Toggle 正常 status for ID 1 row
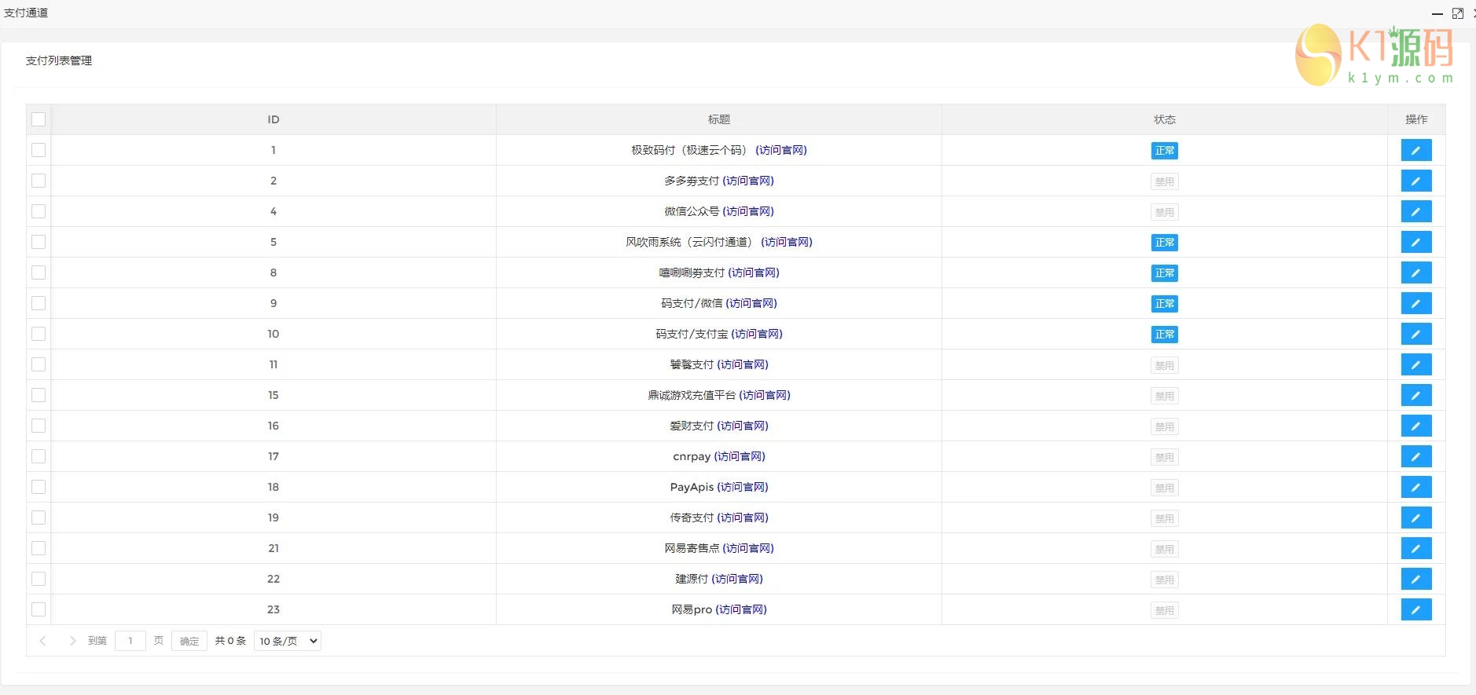Viewport: 1476px width, 695px height. [1164, 151]
